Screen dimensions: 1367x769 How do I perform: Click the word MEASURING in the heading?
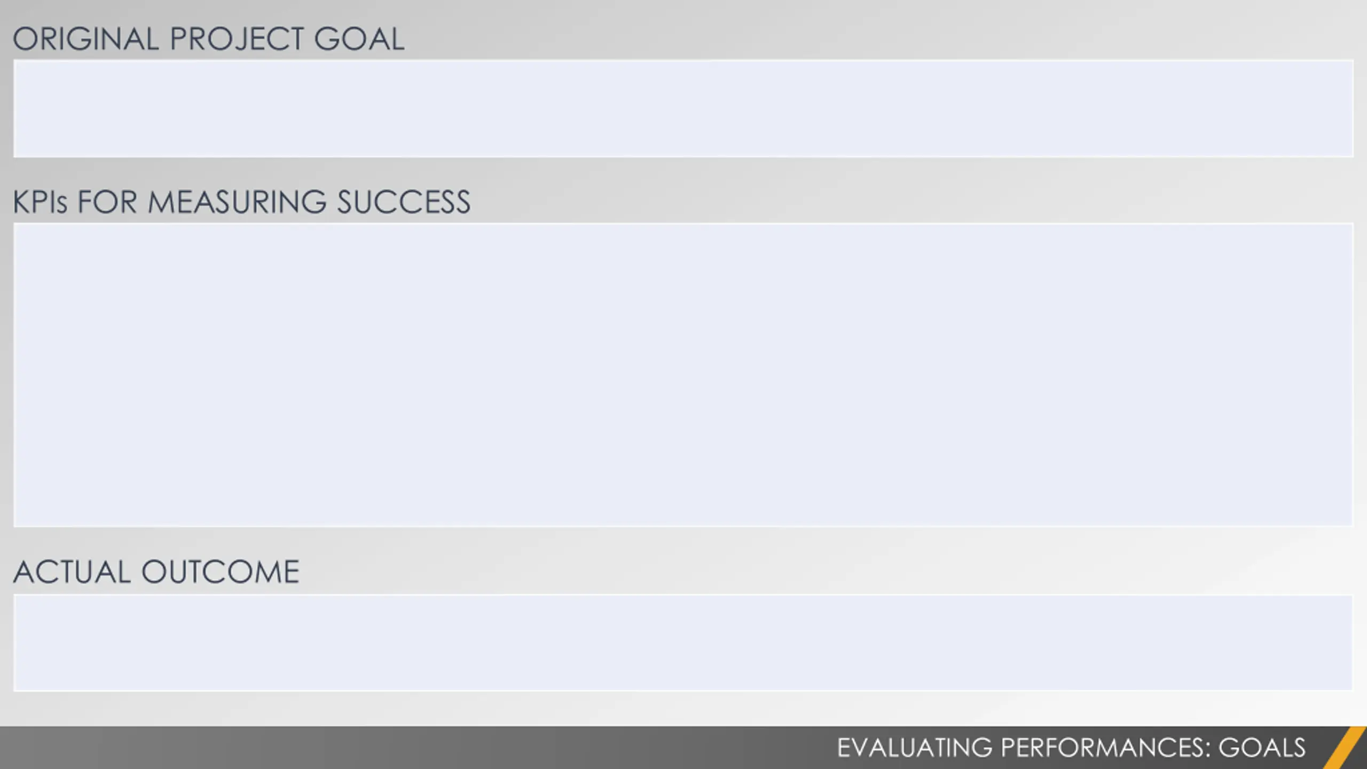pyautogui.click(x=237, y=202)
